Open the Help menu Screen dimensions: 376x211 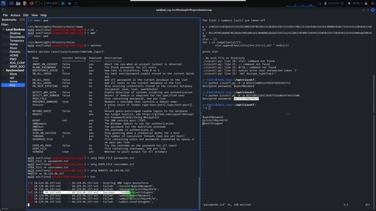[43, 15]
